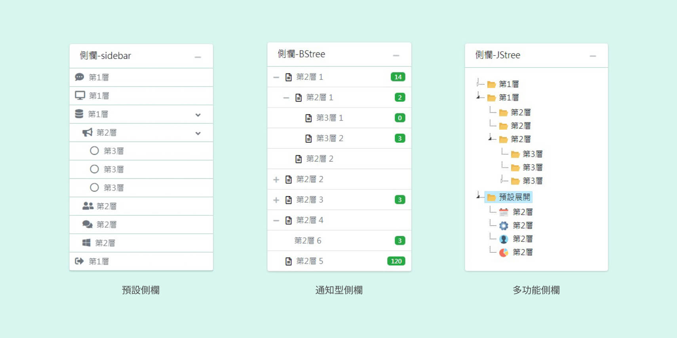Expand 第2層 3 plus sign in BStree
Screen dimensions: 677x338
tap(276, 200)
